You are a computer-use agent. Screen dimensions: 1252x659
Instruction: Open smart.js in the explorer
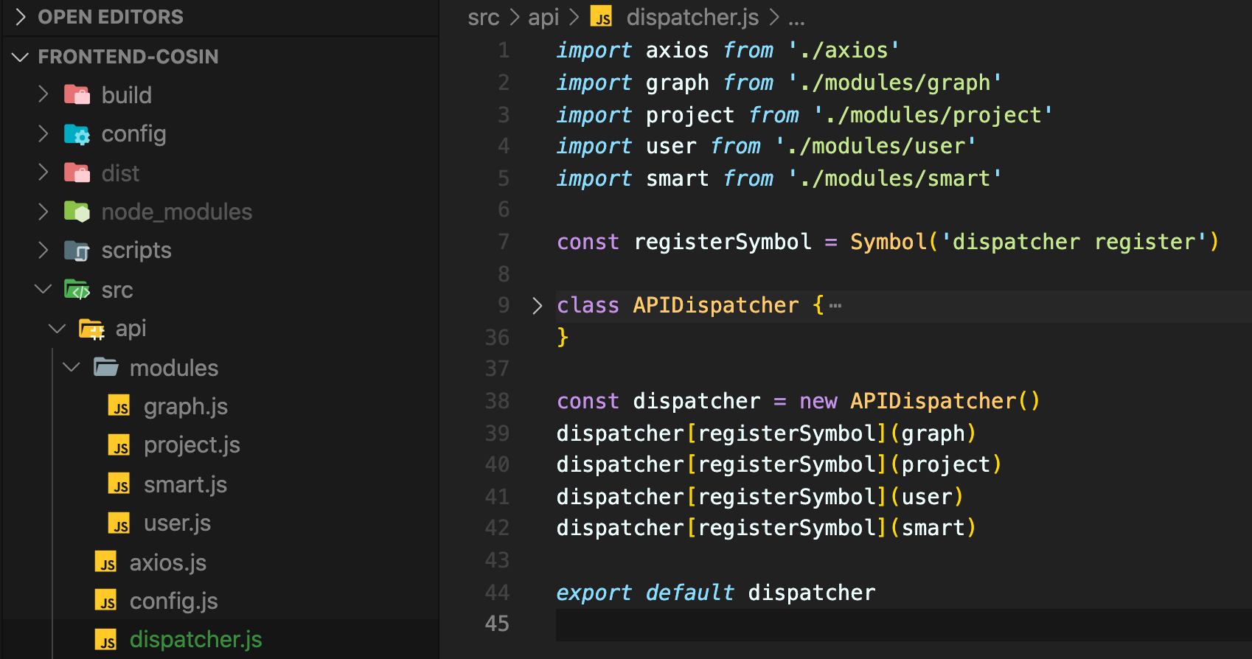(x=185, y=484)
